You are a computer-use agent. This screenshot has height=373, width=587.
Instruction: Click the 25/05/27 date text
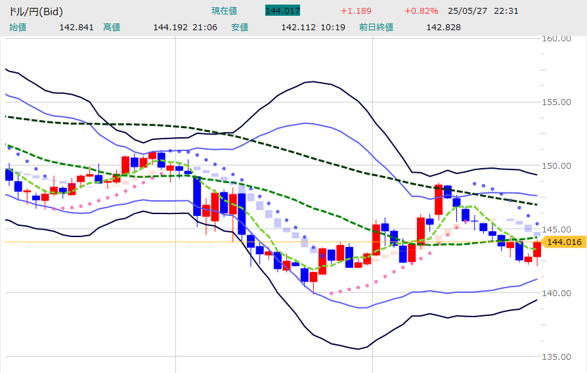pos(467,11)
